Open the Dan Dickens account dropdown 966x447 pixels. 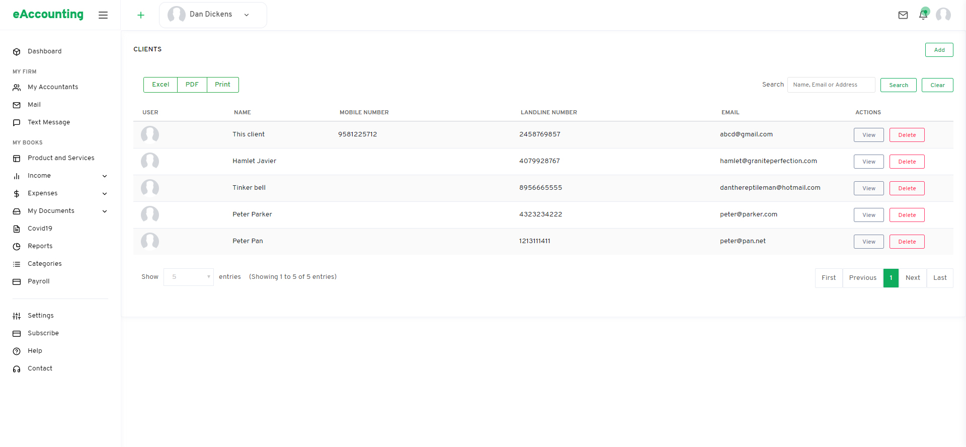click(x=213, y=15)
